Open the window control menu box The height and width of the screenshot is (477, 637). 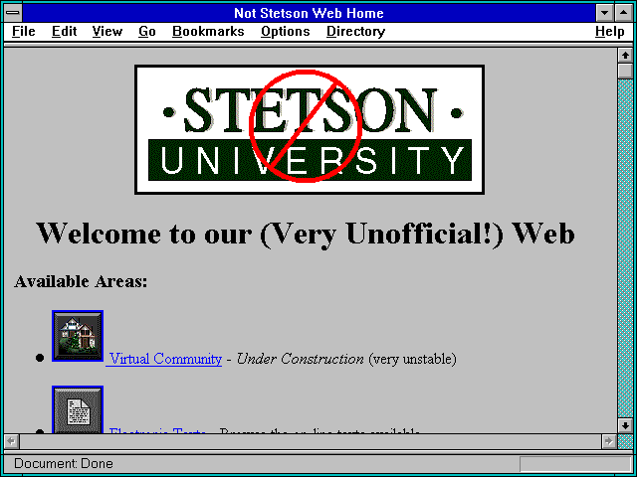(13, 13)
